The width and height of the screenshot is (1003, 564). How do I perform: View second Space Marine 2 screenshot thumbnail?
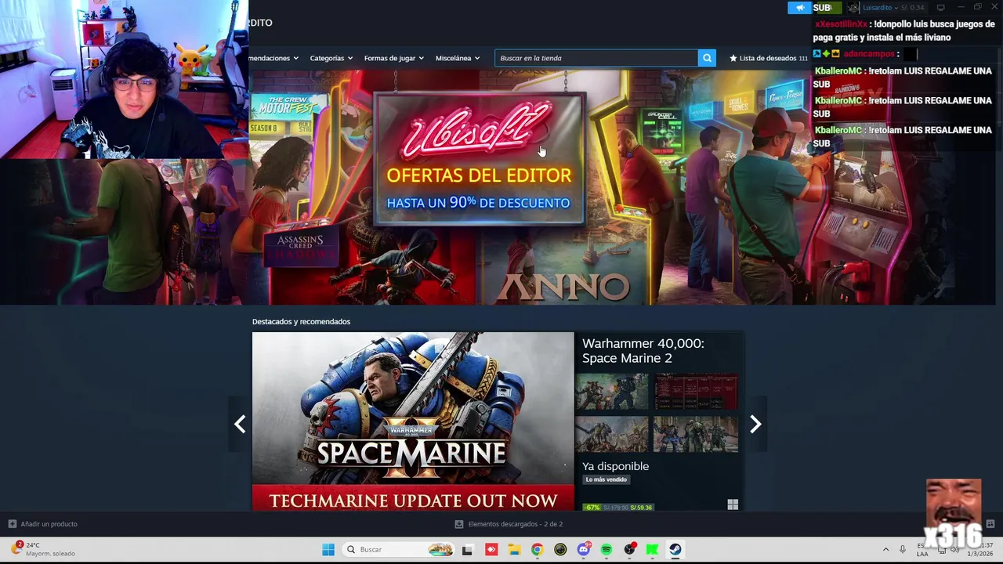696,391
